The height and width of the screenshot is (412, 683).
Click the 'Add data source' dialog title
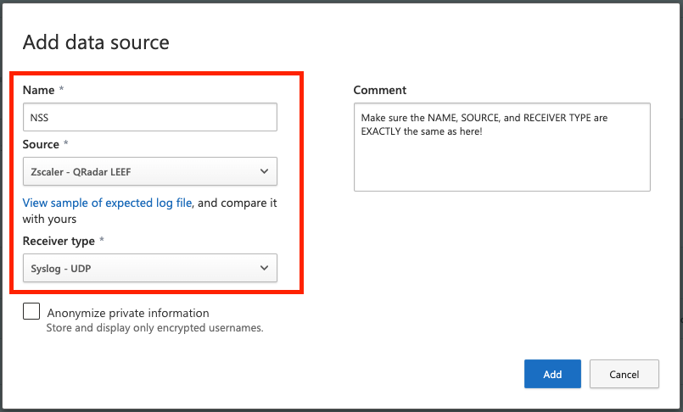click(96, 42)
